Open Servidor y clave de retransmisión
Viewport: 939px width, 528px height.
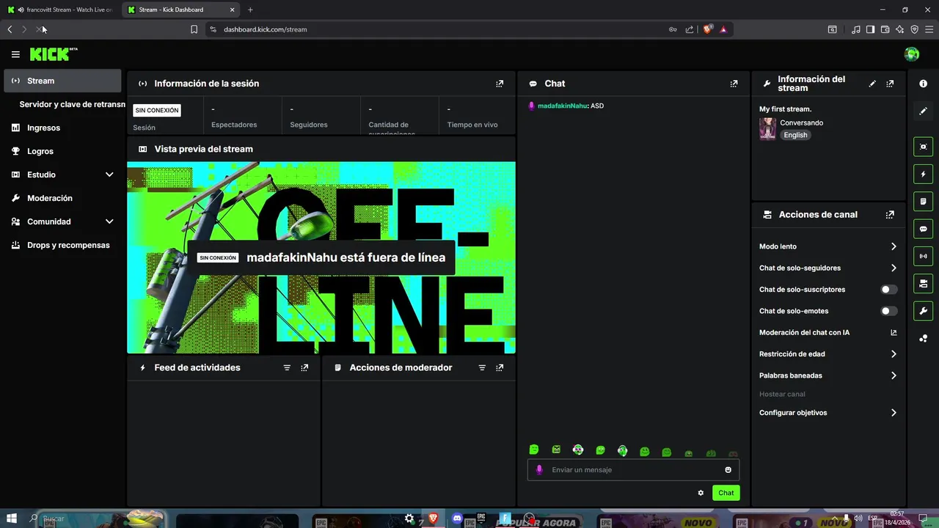(x=71, y=104)
